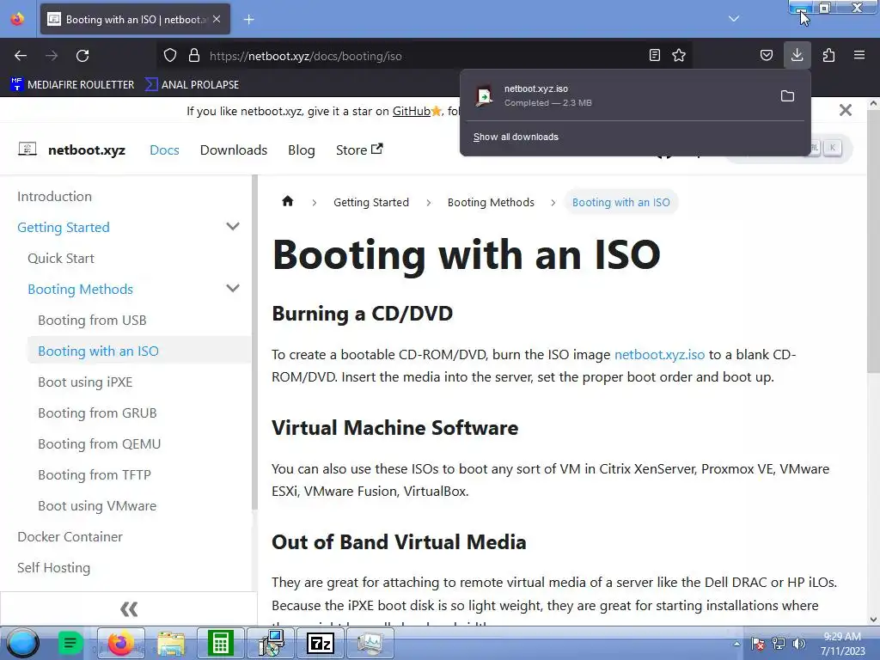Open the taskbar clock and date
Screen dimensions: 880x660
pyautogui.click(x=842, y=644)
